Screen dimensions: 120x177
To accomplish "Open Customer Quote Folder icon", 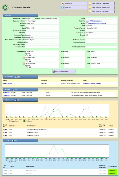I will [90, 7].
